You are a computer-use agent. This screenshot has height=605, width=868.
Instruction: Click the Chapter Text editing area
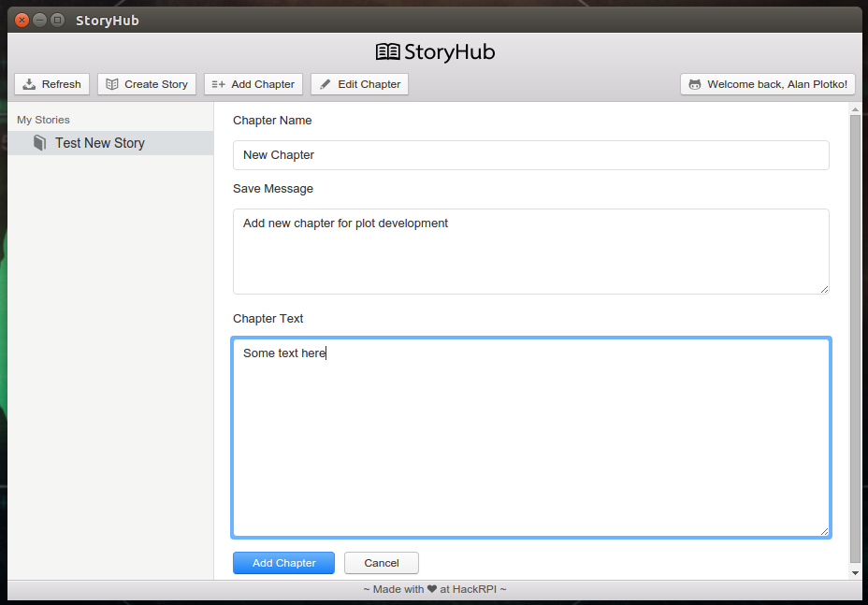tap(529, 435)
